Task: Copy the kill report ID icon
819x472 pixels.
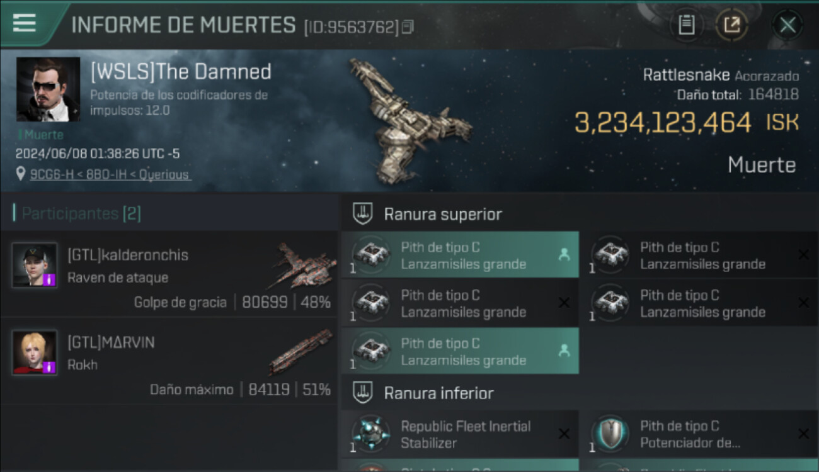Action: coord(408,26)
